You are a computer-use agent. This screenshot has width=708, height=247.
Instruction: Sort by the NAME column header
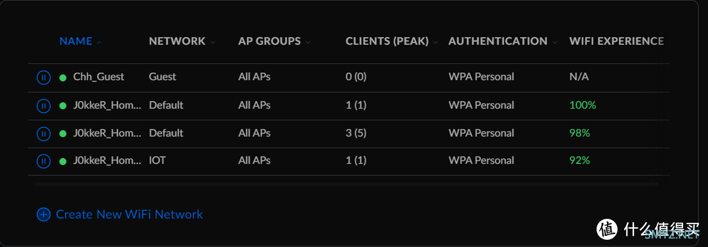76,41
